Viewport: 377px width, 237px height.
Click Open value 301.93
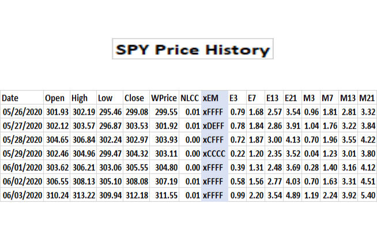point(57,111)
